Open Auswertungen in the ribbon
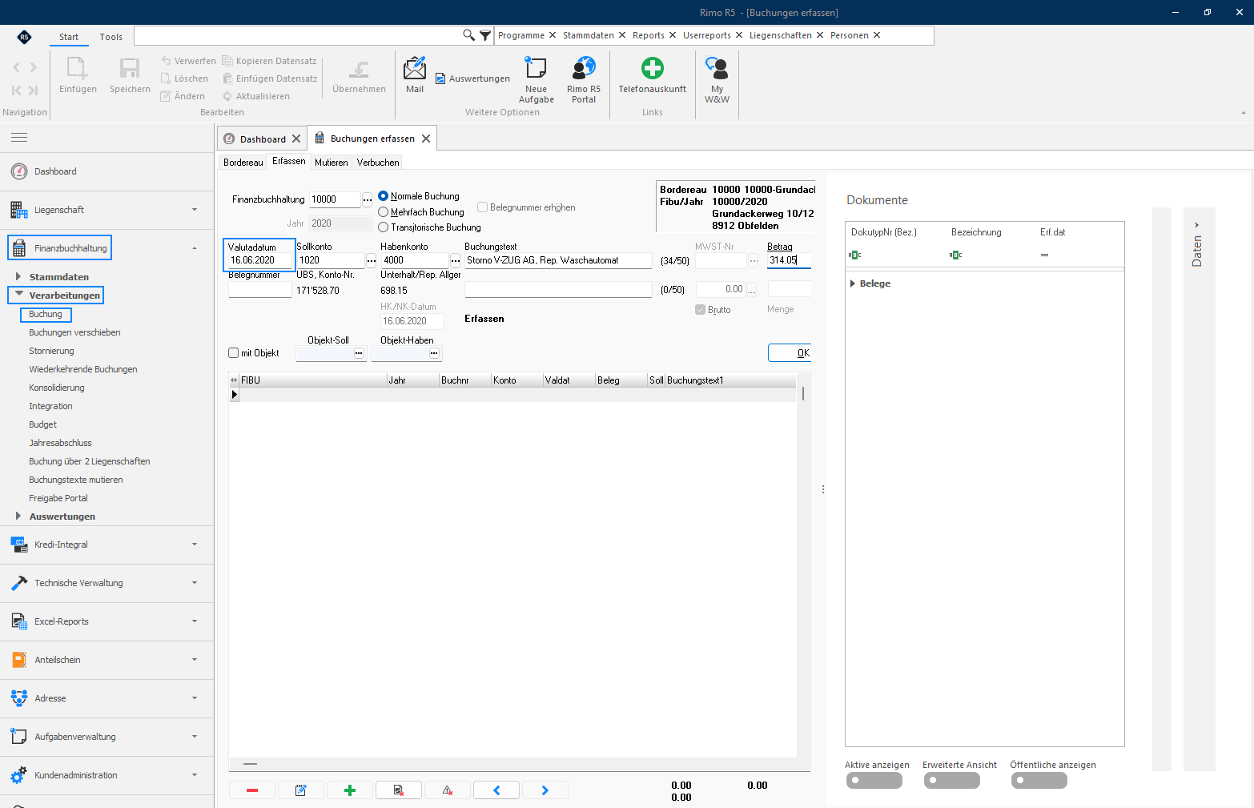The height and width of the screenshot is (808, 1254). (472, 78)
